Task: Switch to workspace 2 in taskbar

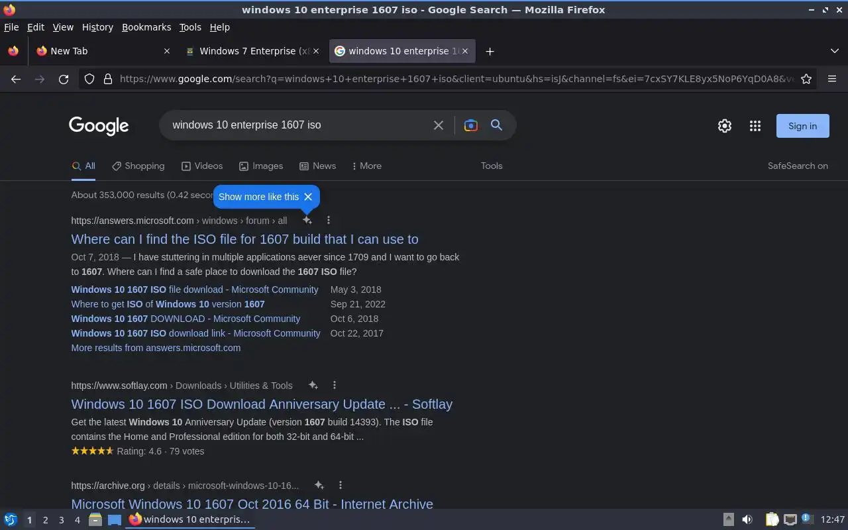Action: (45, 520)
